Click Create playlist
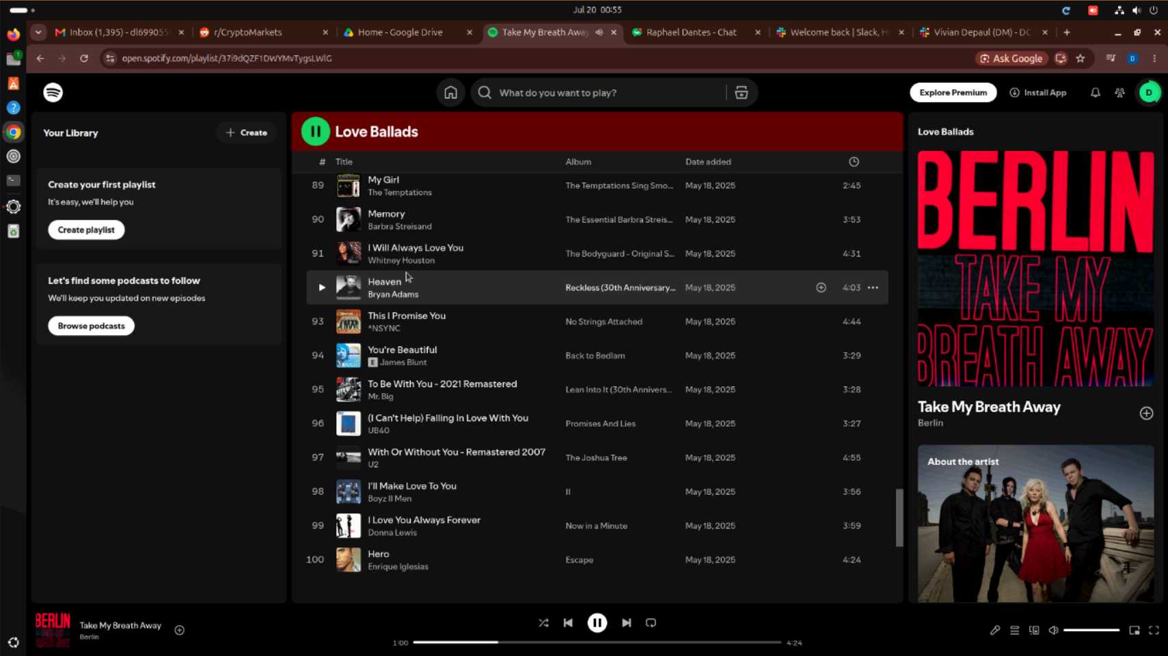This screenshot has height=656, width=1168. click(x=86, y=230)
